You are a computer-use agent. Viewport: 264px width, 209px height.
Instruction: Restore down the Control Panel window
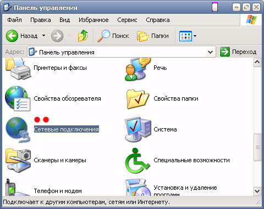[246, 8]
